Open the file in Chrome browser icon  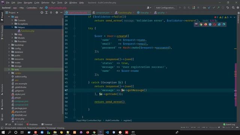tap(201, 24)
